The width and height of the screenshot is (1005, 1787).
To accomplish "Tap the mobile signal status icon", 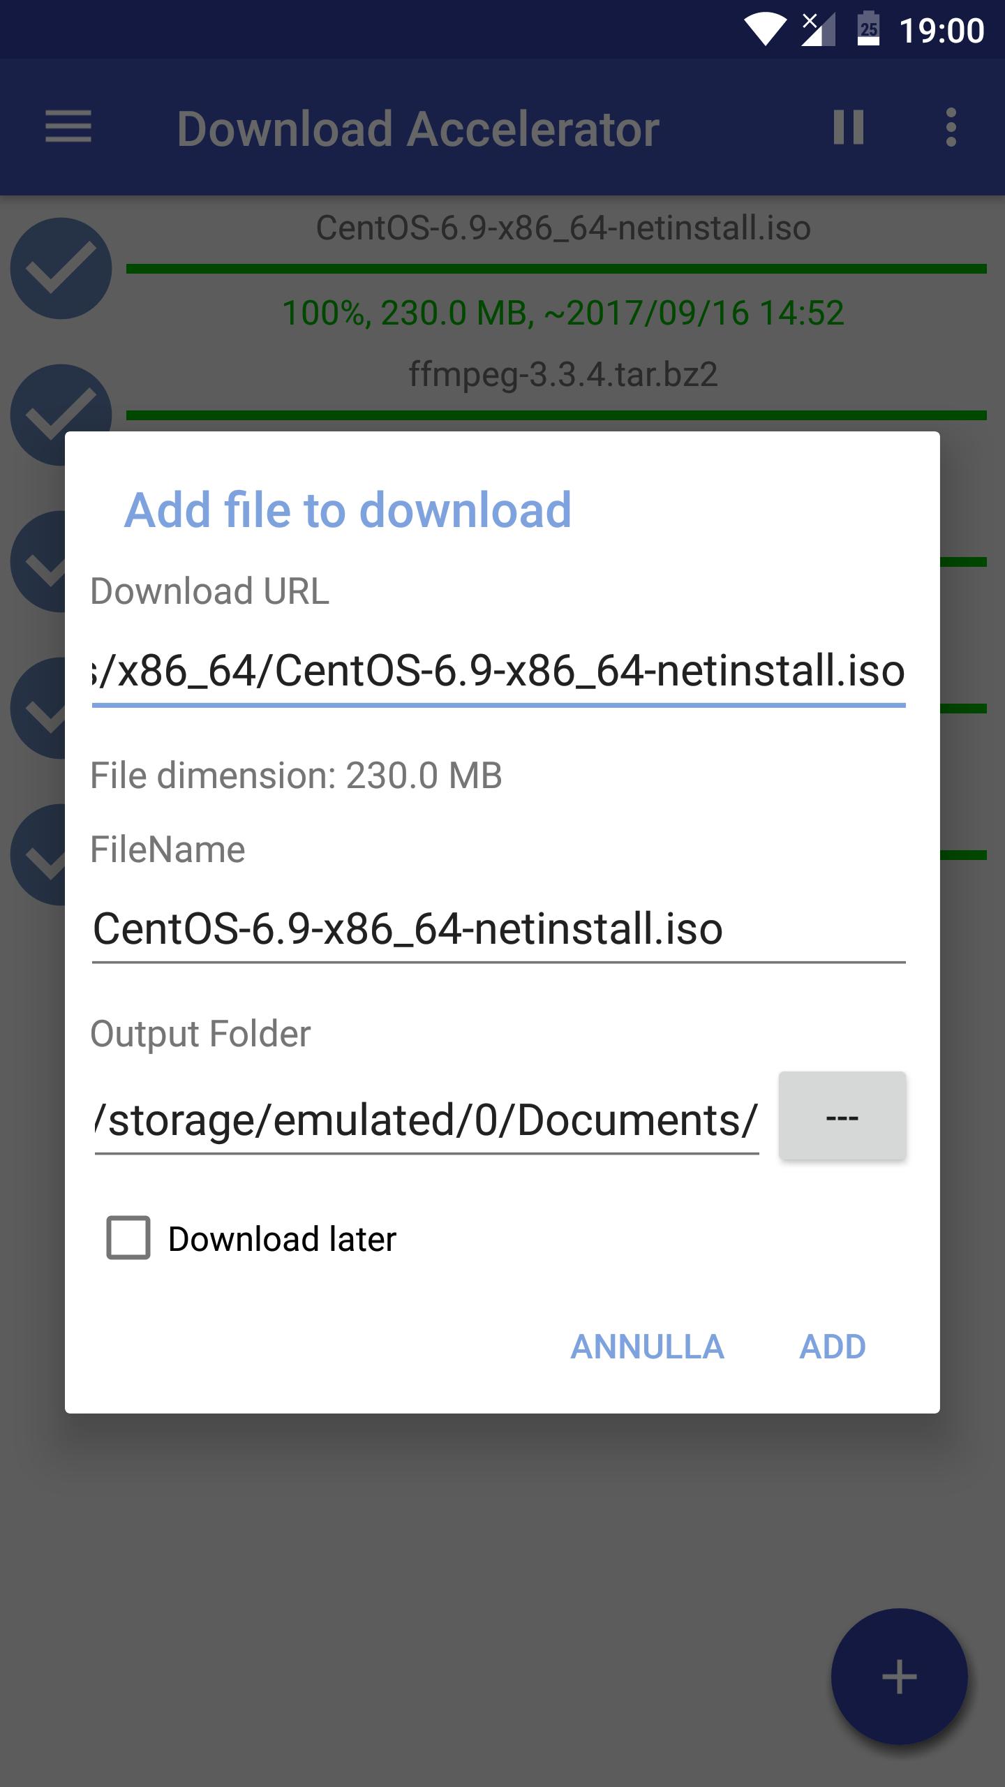I will pyautogui.click(x=818, y=29).
